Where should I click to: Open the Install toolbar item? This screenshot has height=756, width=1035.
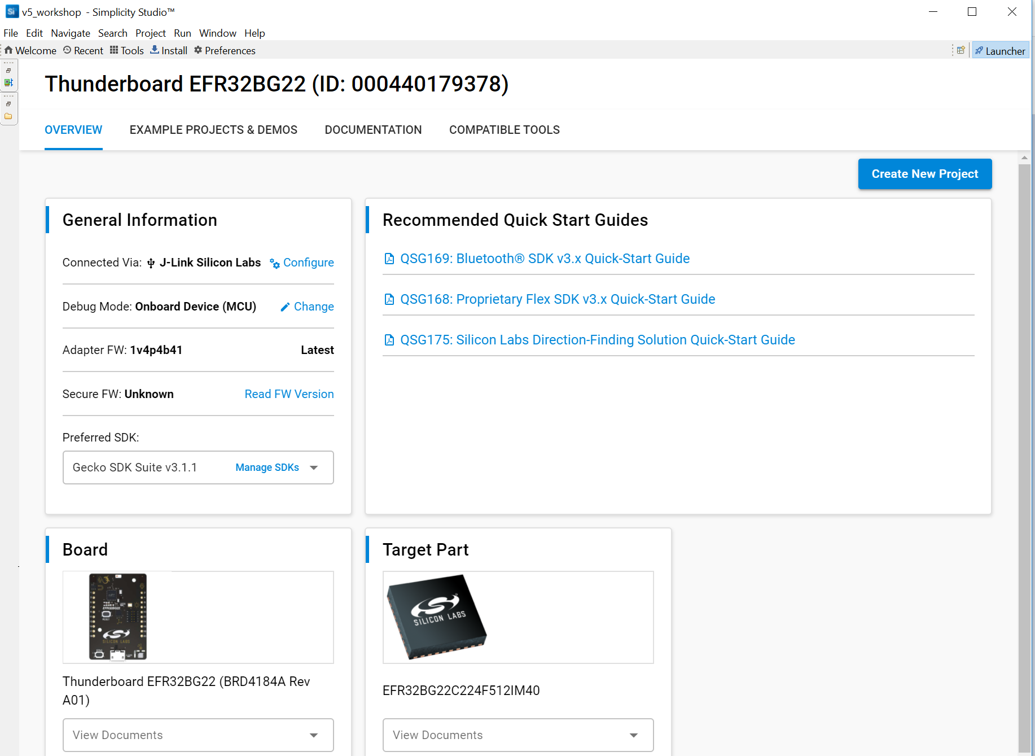pyautogui.click(x=169, y=51)
